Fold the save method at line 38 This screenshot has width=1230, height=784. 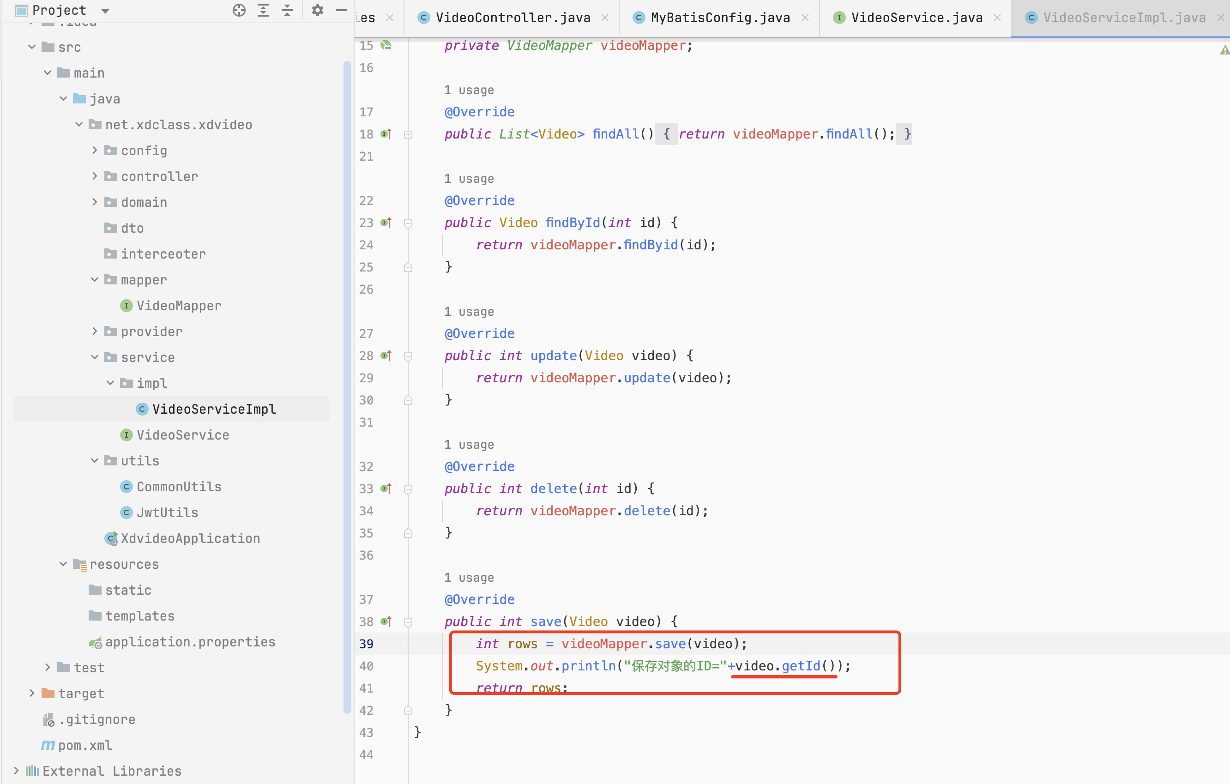(x=408, y=622)
